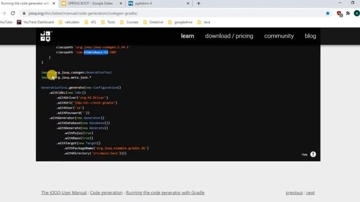Click the forward navigation arrow
Image resolution: width=360 pixels, height=202 pixels.
4,13
